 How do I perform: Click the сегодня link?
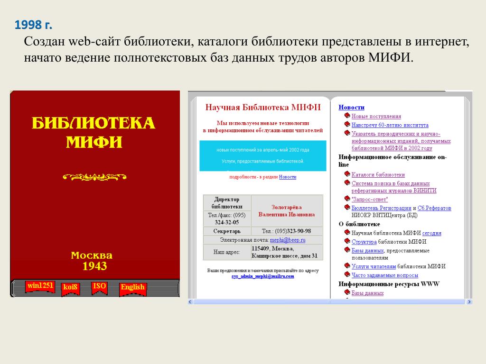coord(431,233)
